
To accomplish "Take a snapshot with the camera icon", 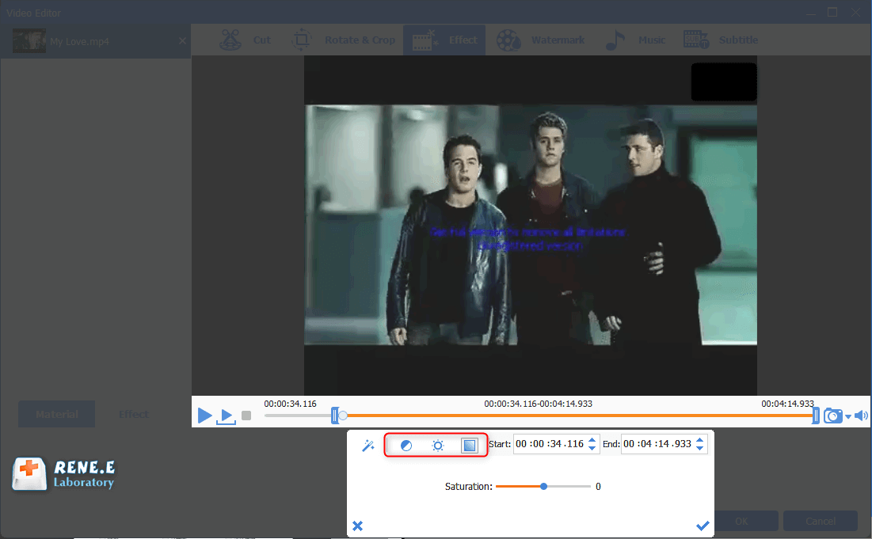I will [x=832, y=416].
